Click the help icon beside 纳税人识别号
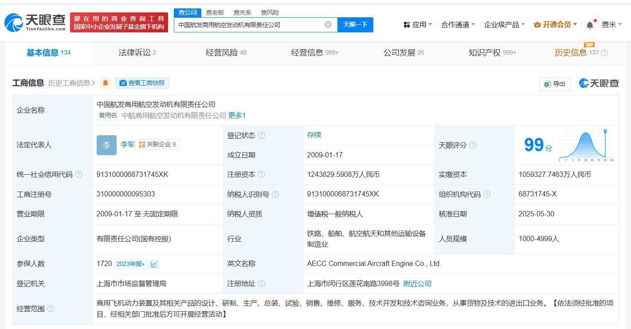Viewport: 631px width, 329px height. tap(275, 194)
